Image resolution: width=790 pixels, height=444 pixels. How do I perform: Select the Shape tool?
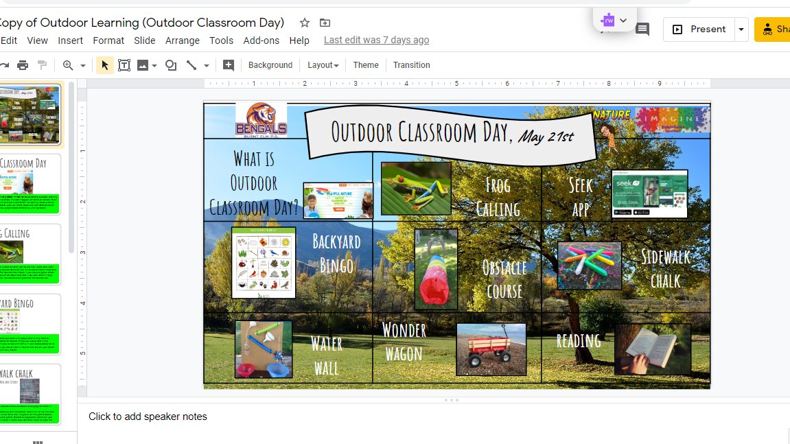(171, 65)
